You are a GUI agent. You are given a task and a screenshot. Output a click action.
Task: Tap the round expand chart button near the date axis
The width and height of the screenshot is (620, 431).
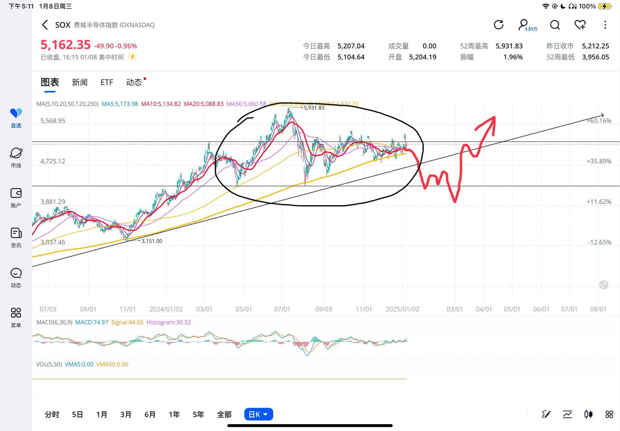603,285
